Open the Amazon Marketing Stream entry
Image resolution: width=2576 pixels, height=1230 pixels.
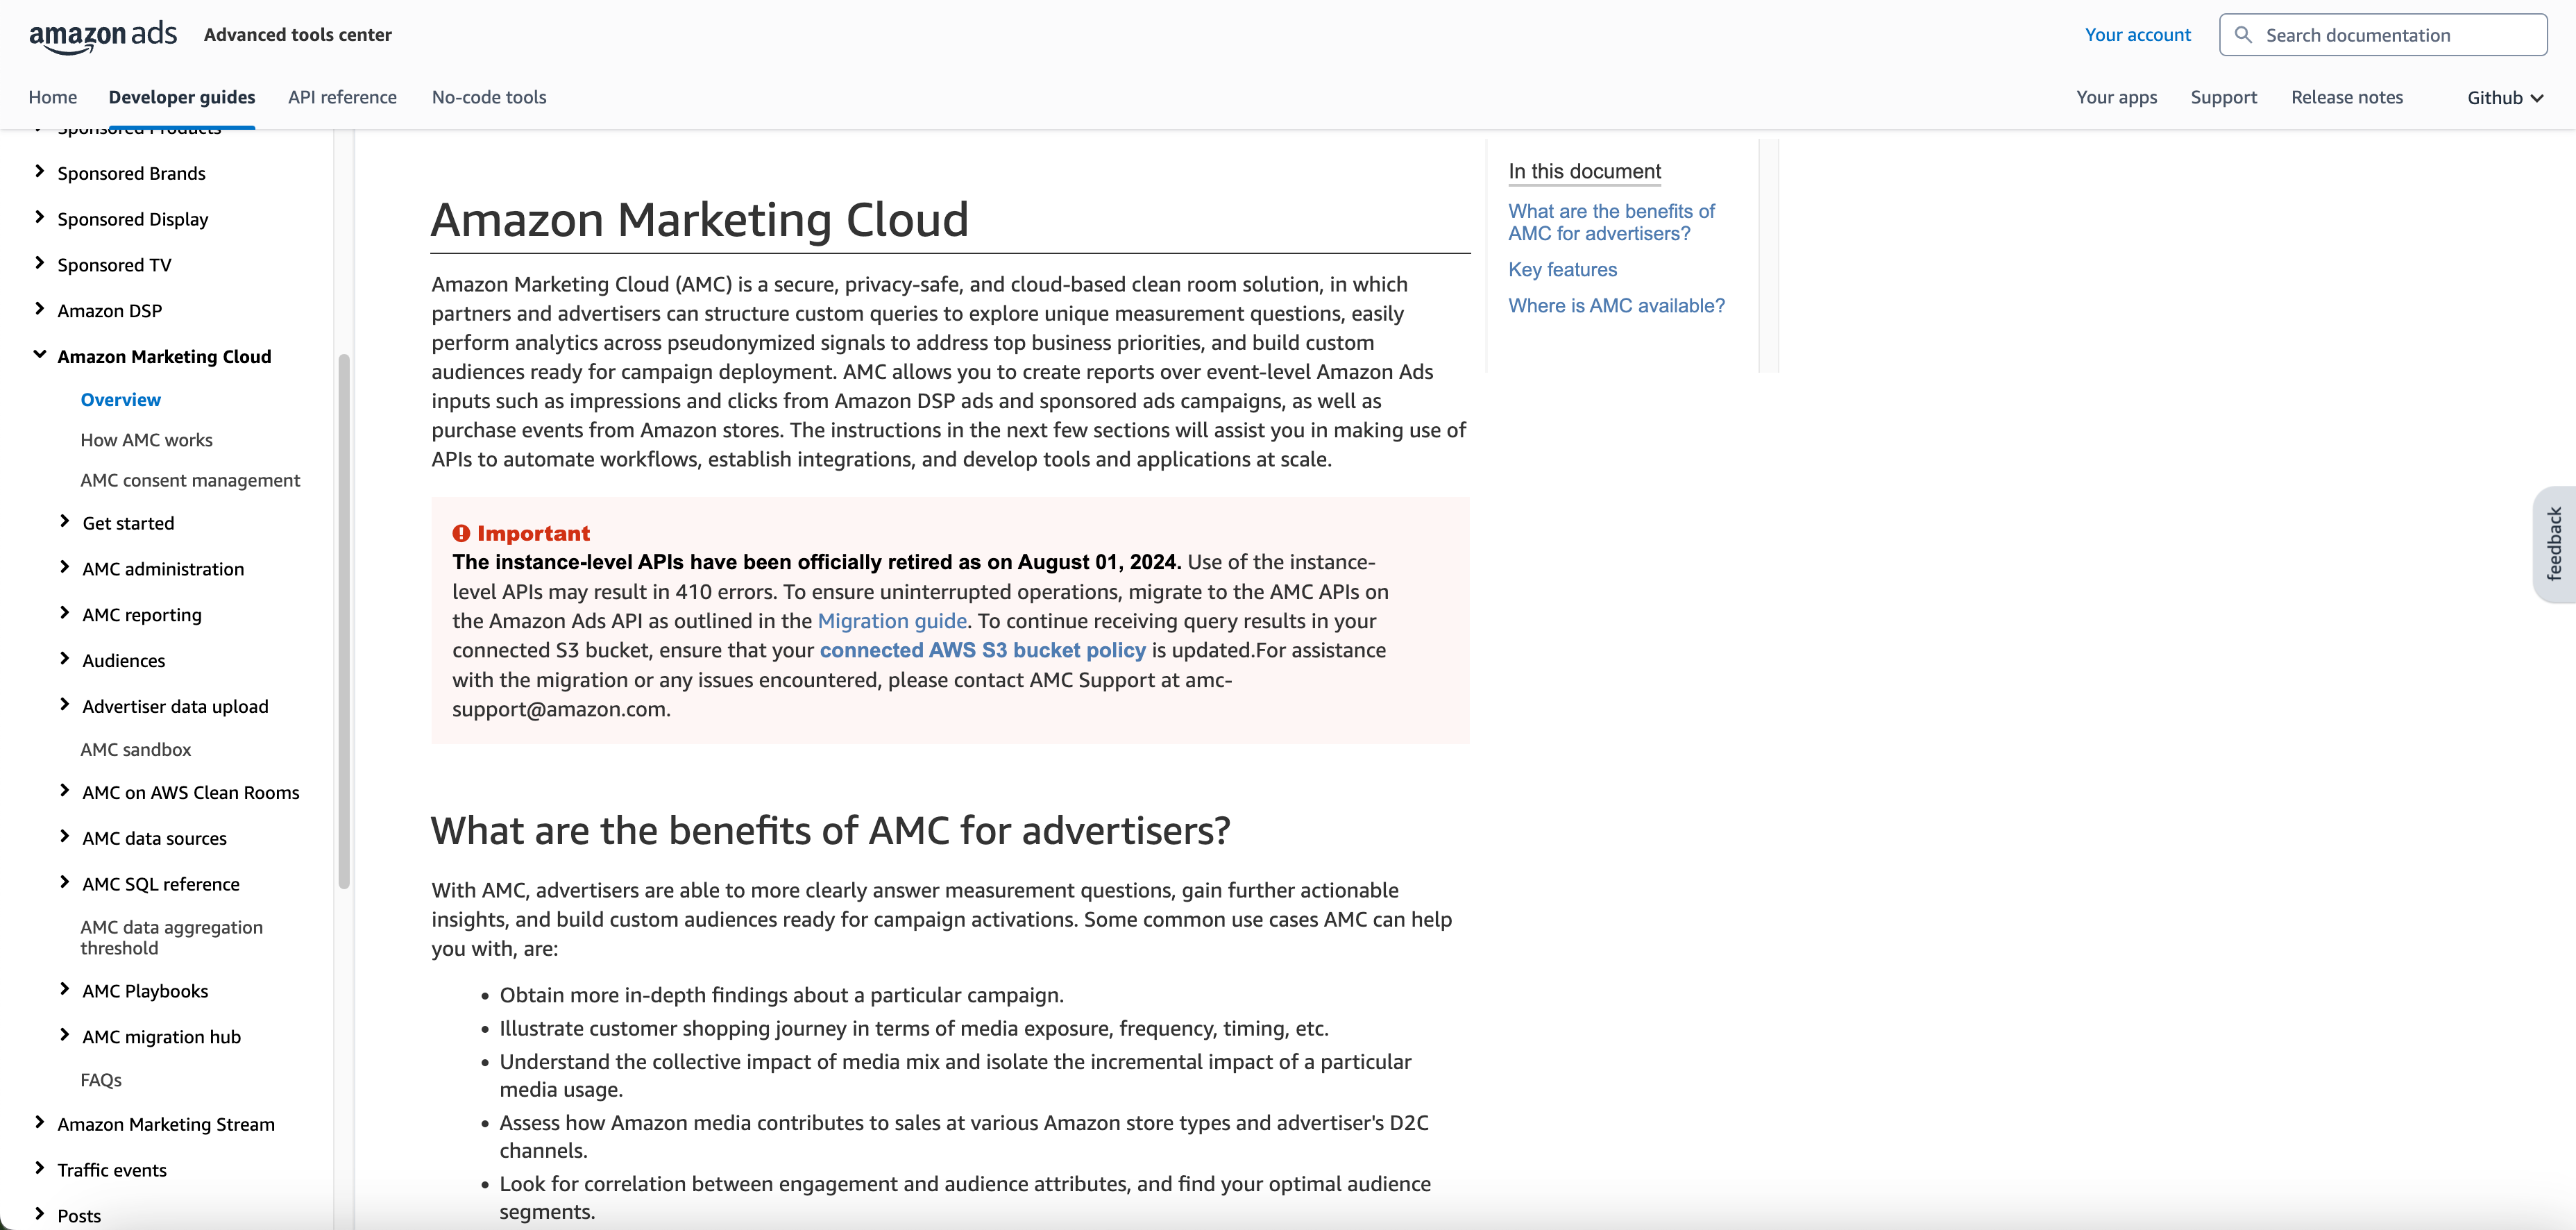166,1124
